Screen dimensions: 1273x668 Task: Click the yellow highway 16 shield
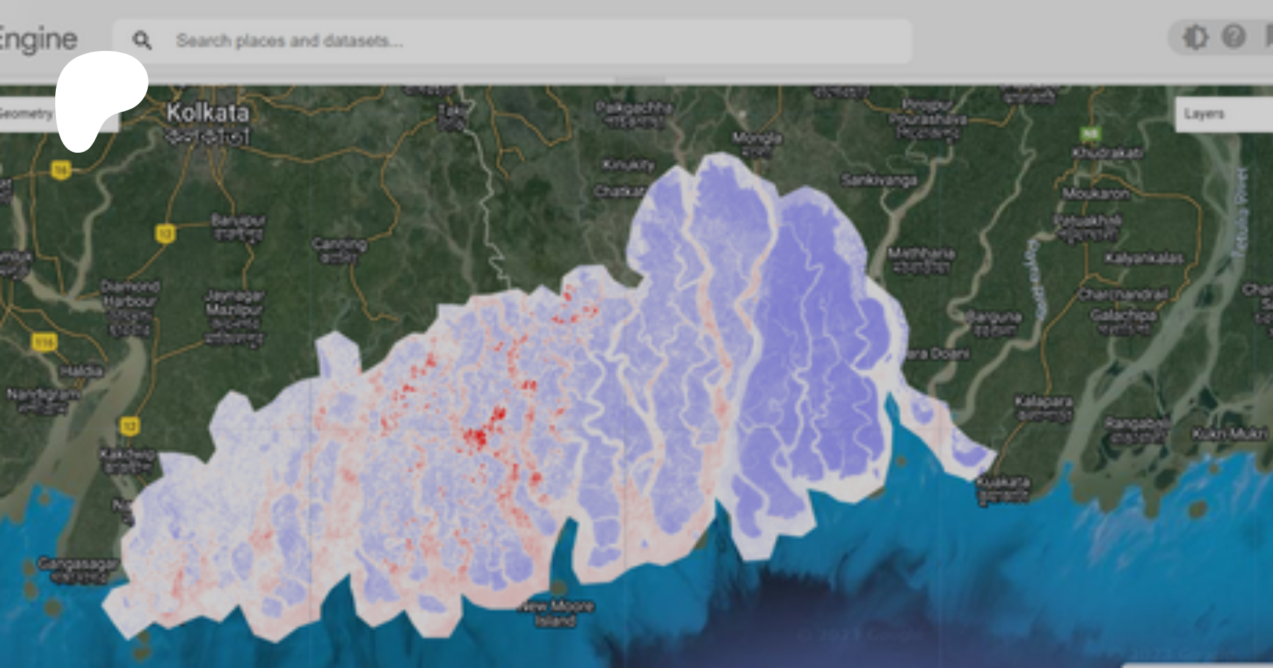pos(62,170)
